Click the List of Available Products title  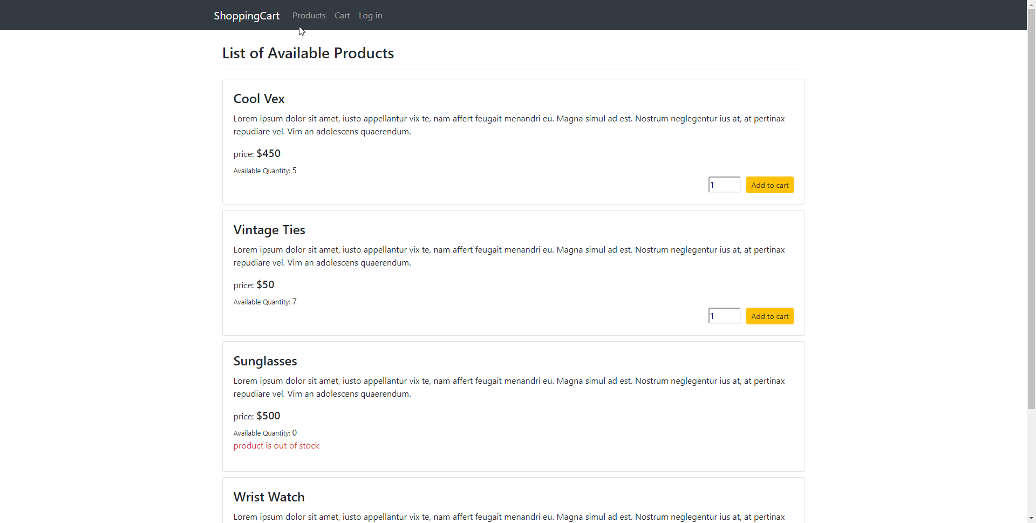pos(308,53)
